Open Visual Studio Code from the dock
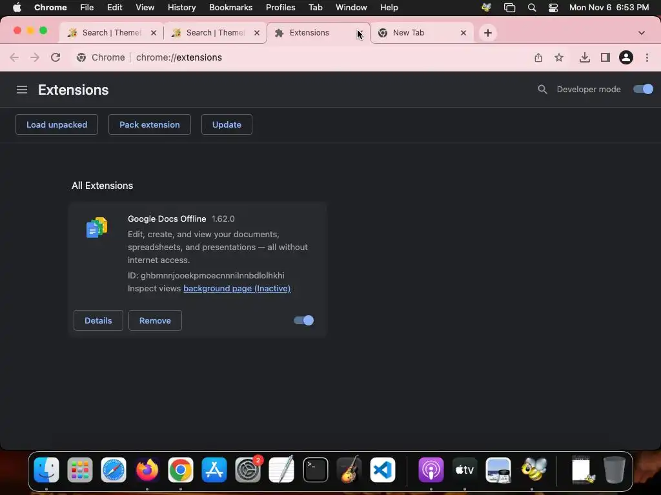Image resolution: width=661 pixels, height=495 pixels. 383,469
